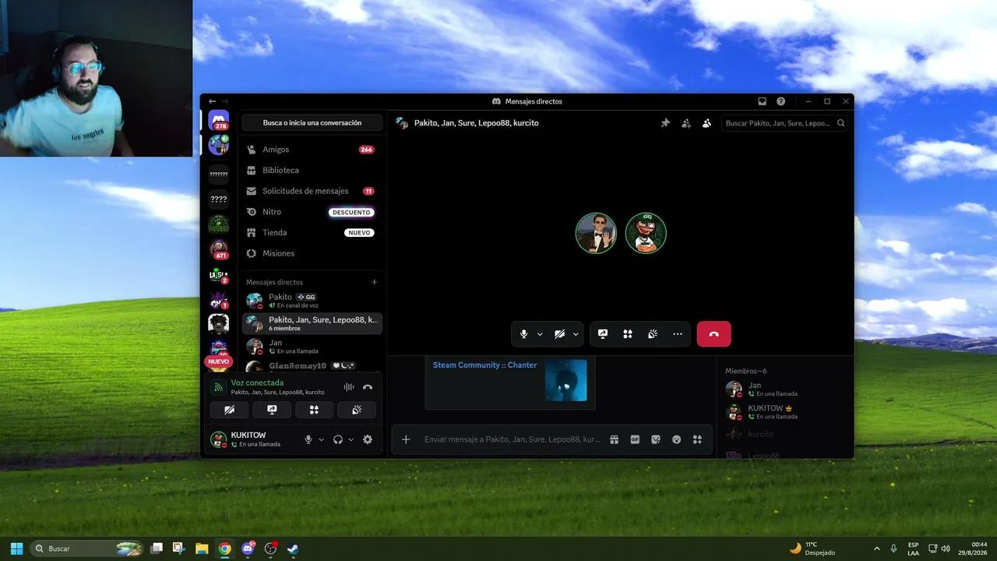View the Chanter link preview thumbnail
Screen dimensions: 997x561
point(566,379)
